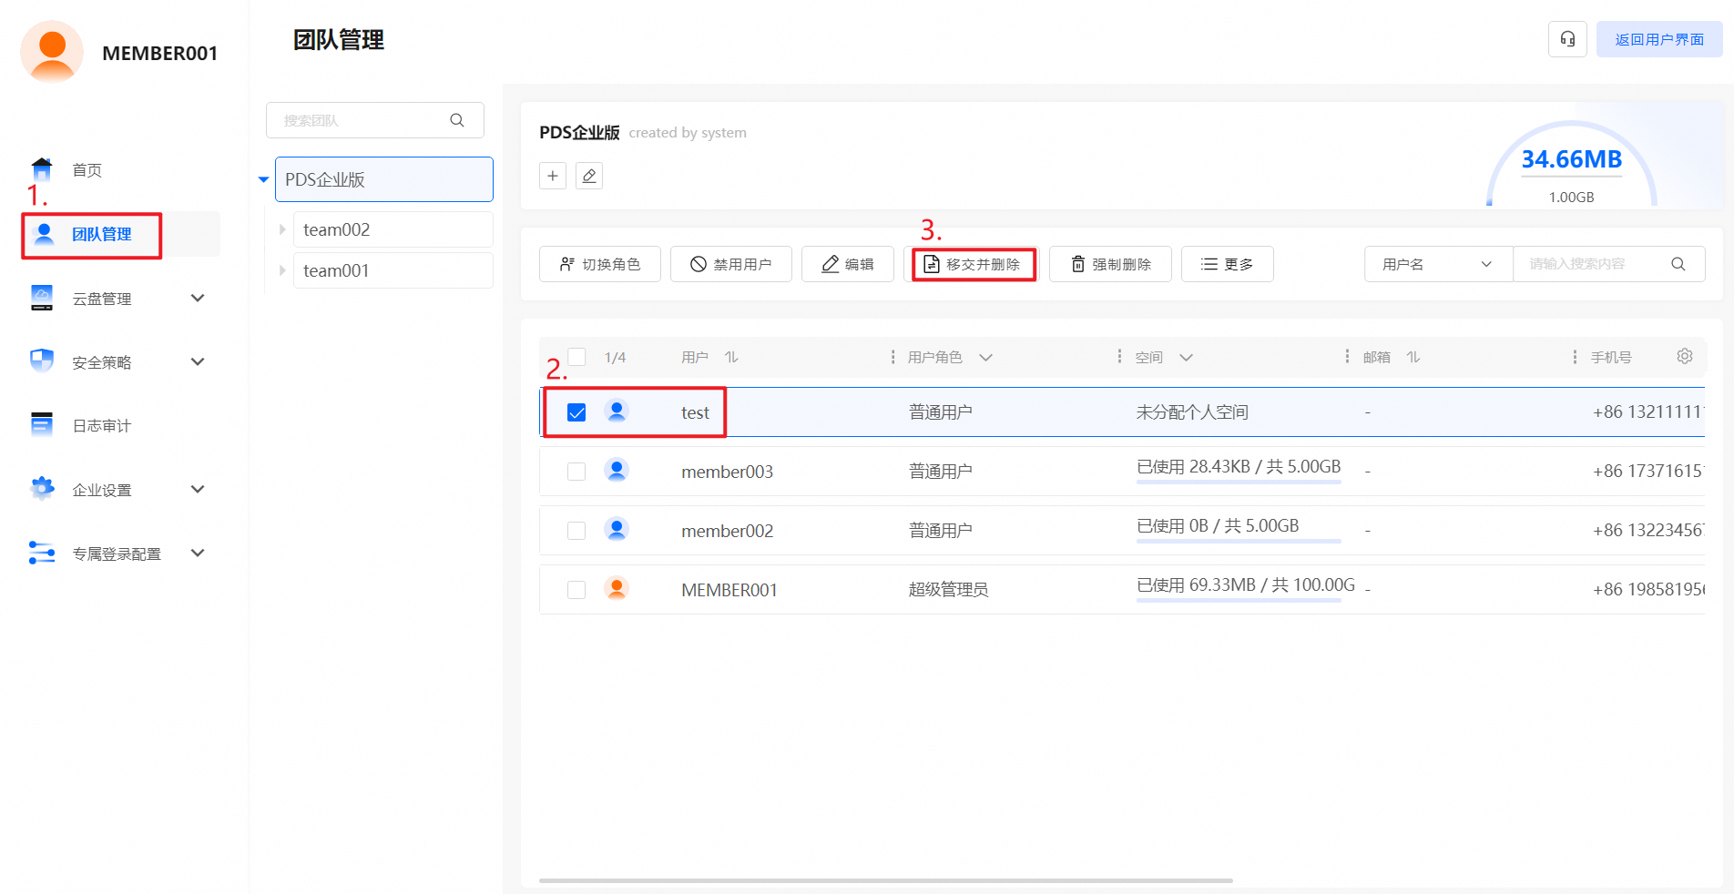
Task: Click the 强制删除 button
Action: [x=1110, y=264]
